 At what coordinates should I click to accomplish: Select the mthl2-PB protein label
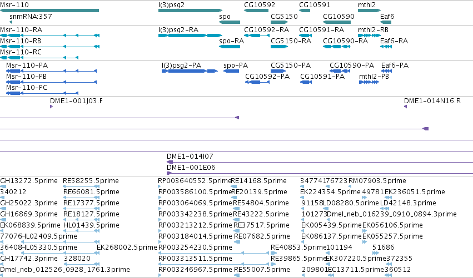pyautogui.click(x=374, y=77)
